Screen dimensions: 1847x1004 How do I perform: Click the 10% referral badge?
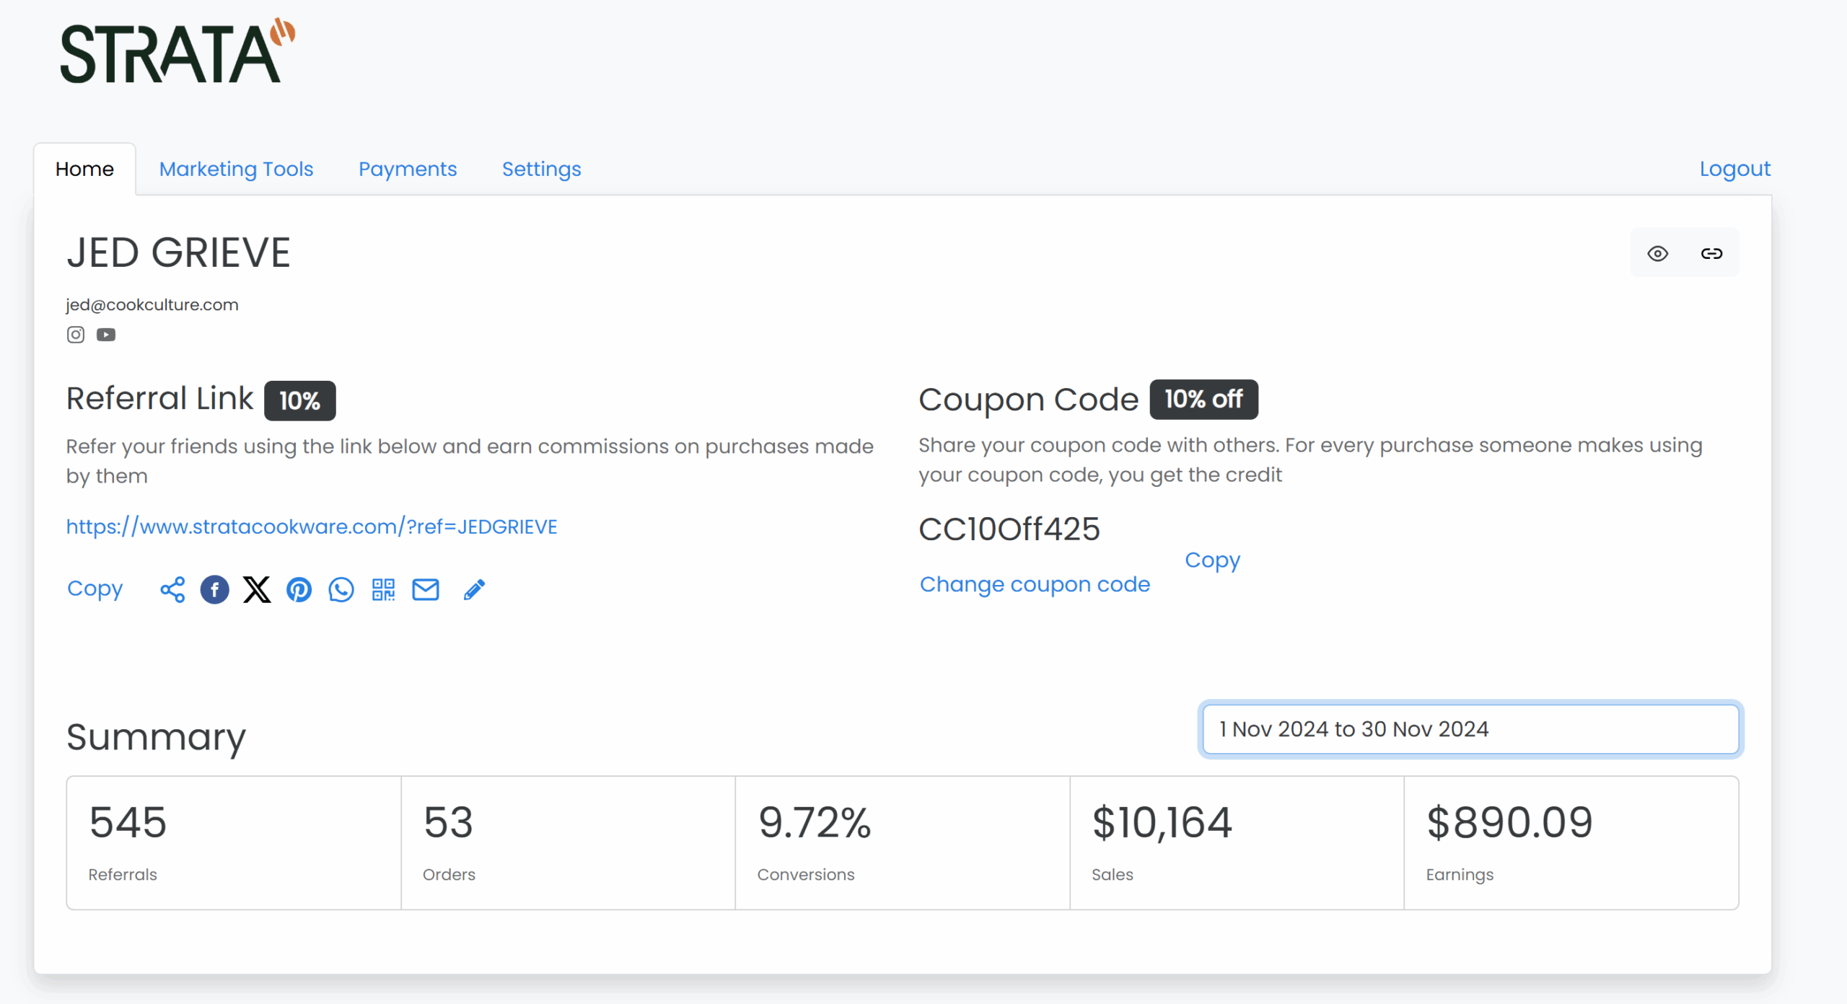coord(299,400)
